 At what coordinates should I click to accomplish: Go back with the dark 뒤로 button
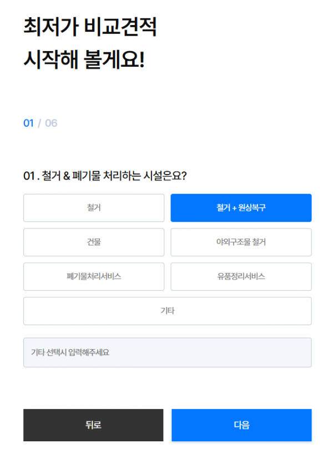(x=93, y=425)
